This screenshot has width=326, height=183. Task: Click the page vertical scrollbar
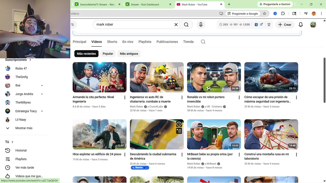[x=324, y=80]
